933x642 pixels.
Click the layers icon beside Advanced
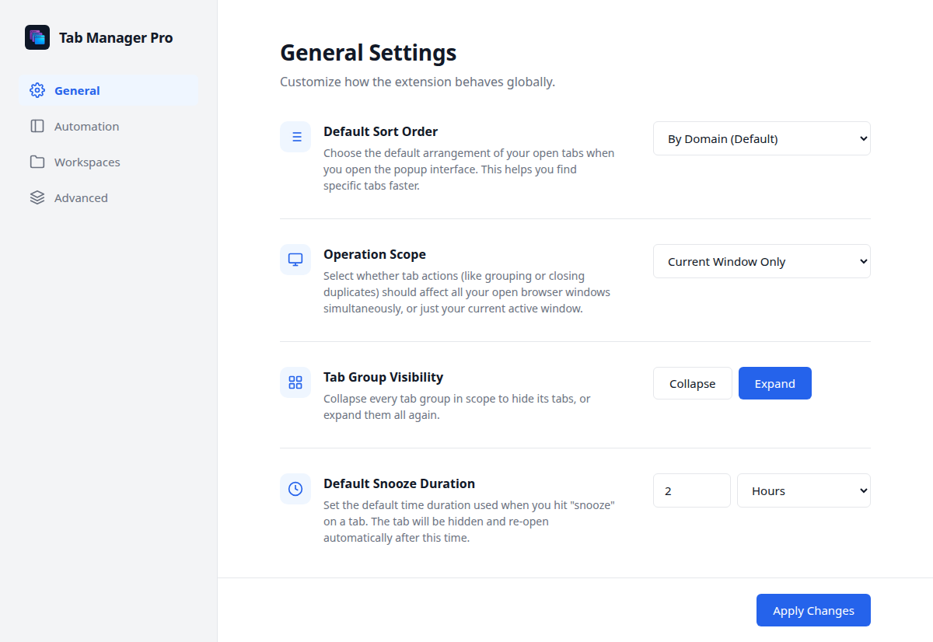click(x=37, y=197)
